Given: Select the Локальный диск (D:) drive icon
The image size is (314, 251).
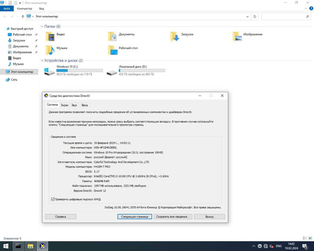Looking at the screenshot, I should coord(112,73).
